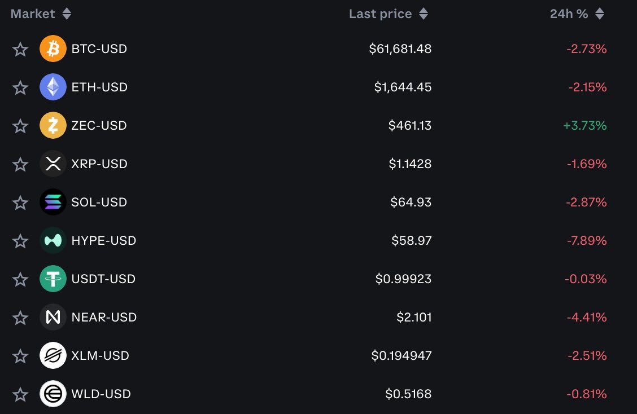Sort by Market column arrows
This screenshot has width=637, height=414.
point(67,14)
